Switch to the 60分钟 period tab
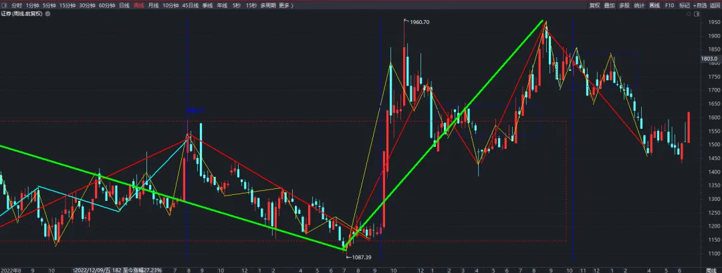This screenshot has width=722, height=273. coord(107,5)
